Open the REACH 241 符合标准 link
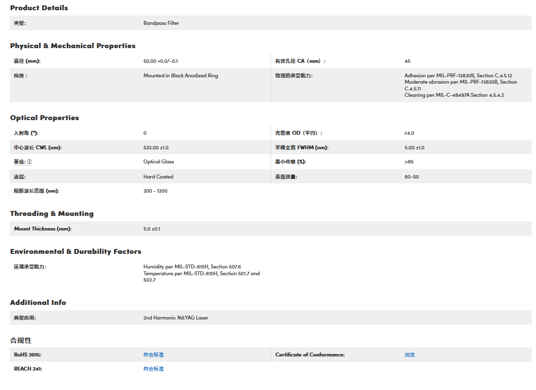The width and height of the screenshot is (536, 390). point(153,369)
